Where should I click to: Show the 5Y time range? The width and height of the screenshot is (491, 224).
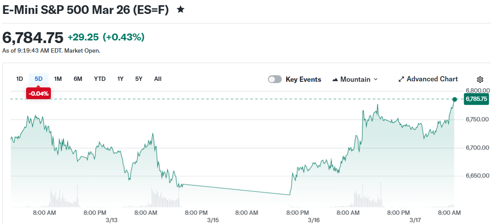(x=139, y=79)
